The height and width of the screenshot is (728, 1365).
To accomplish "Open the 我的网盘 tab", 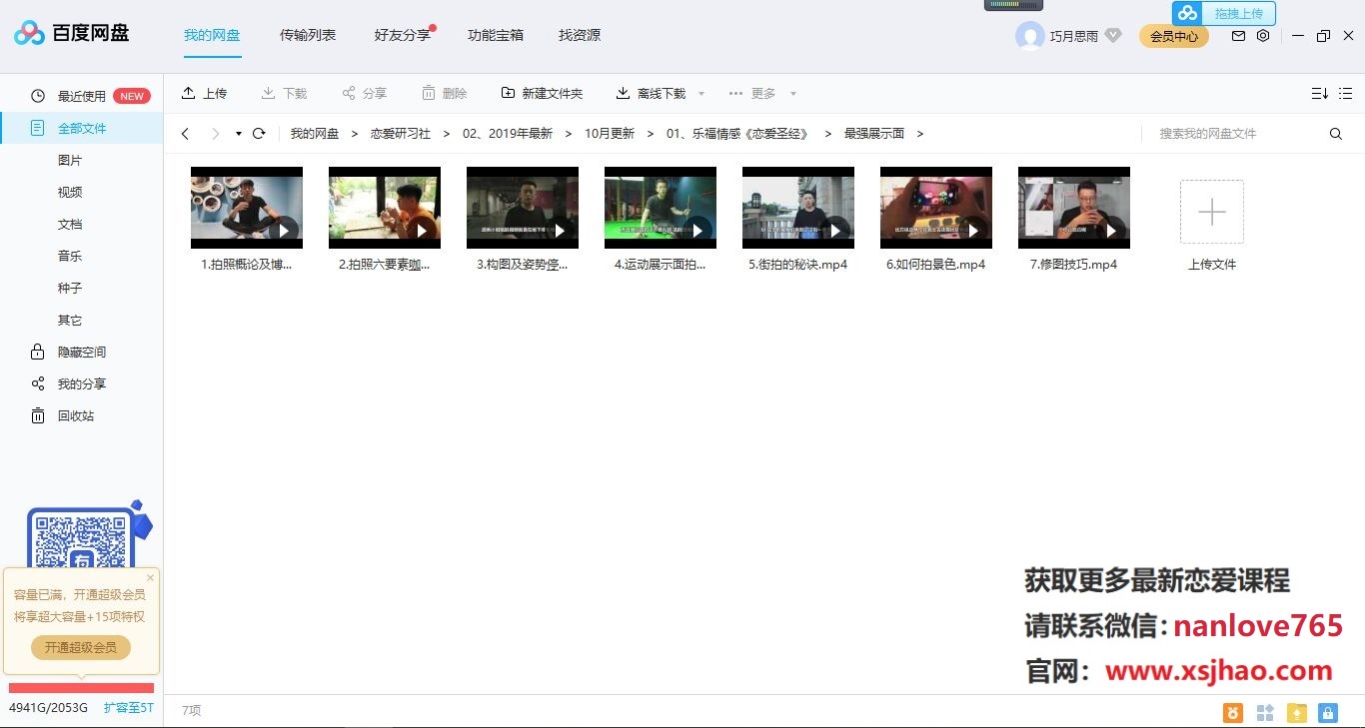I will 212,35.
